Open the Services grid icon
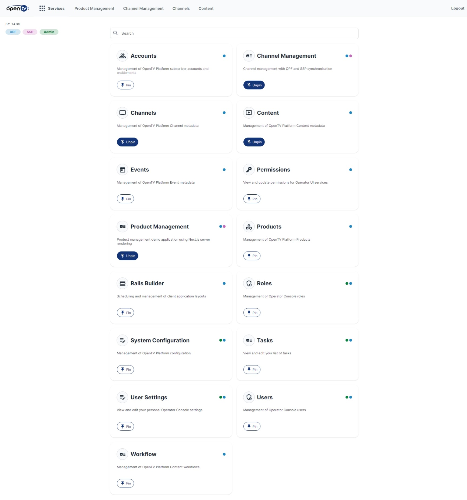Screen dimensions: 467x500 click(42, 8)
